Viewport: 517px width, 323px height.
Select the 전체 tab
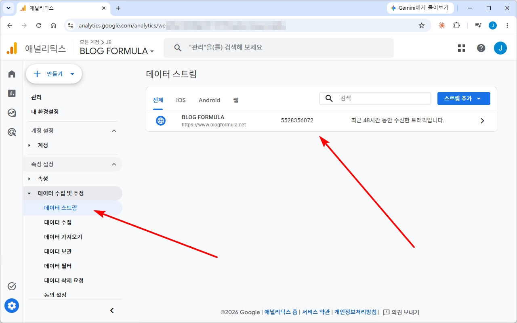pos(158,100)
